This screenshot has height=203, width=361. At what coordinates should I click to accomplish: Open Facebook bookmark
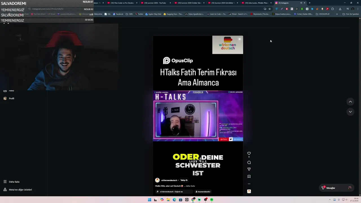click(x=118, y=14)
